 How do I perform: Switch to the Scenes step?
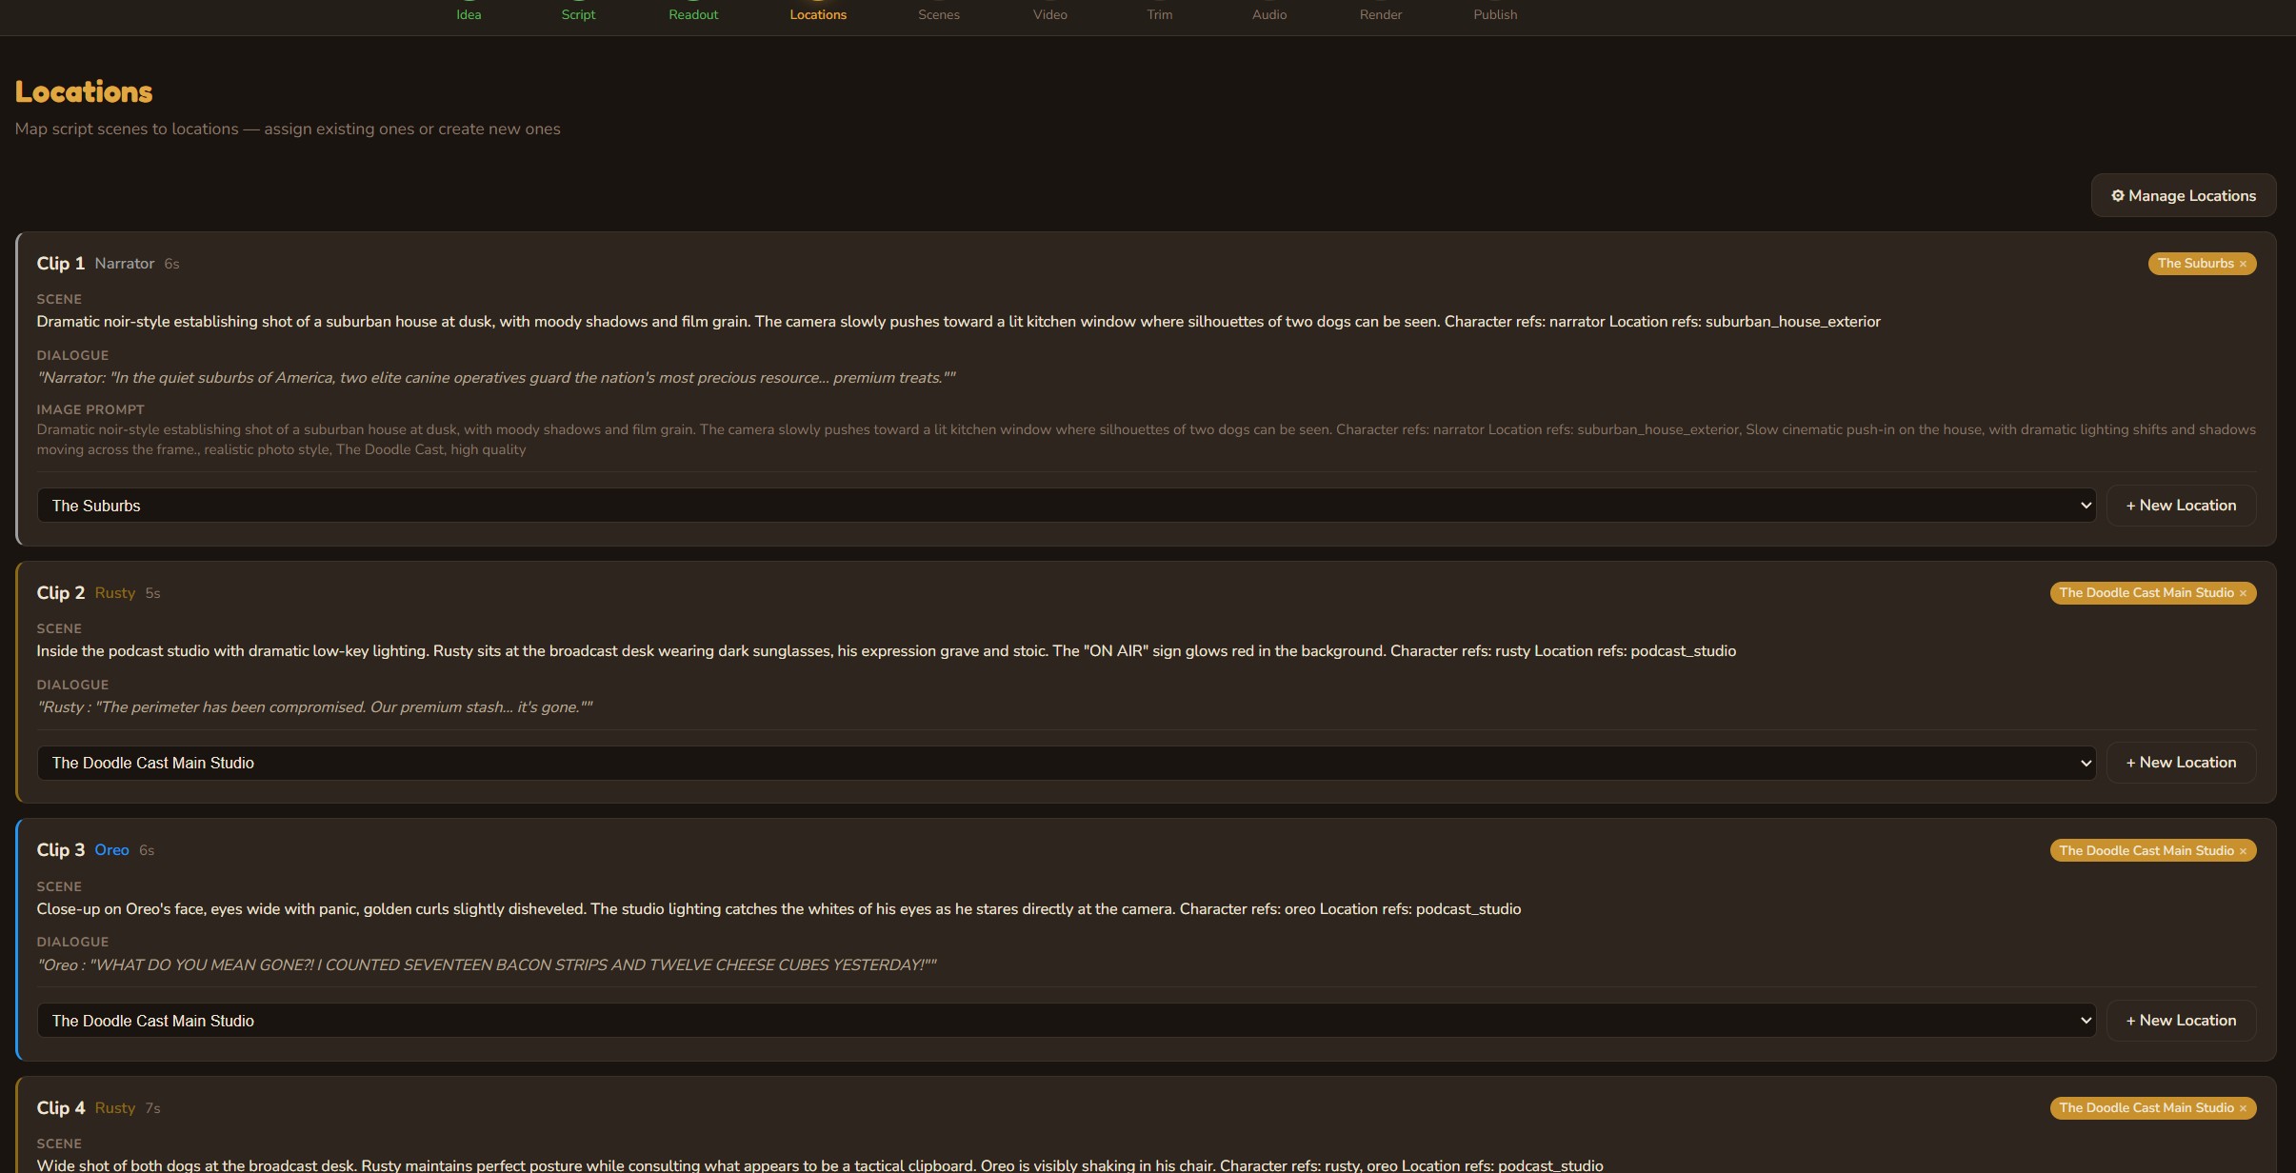938,14
